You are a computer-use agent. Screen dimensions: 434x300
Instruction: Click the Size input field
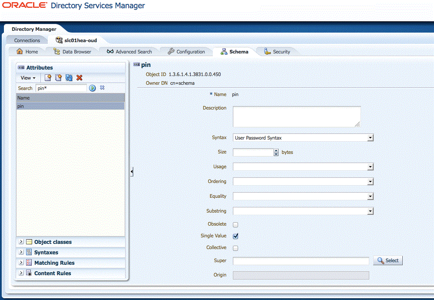pos(253,152)
